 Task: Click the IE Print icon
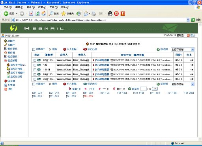click(94, 13)
